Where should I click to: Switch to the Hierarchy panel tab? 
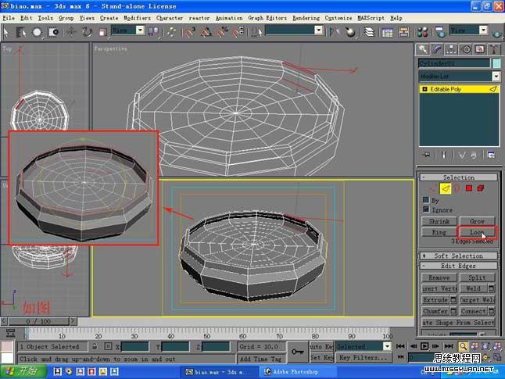point(451,49)
